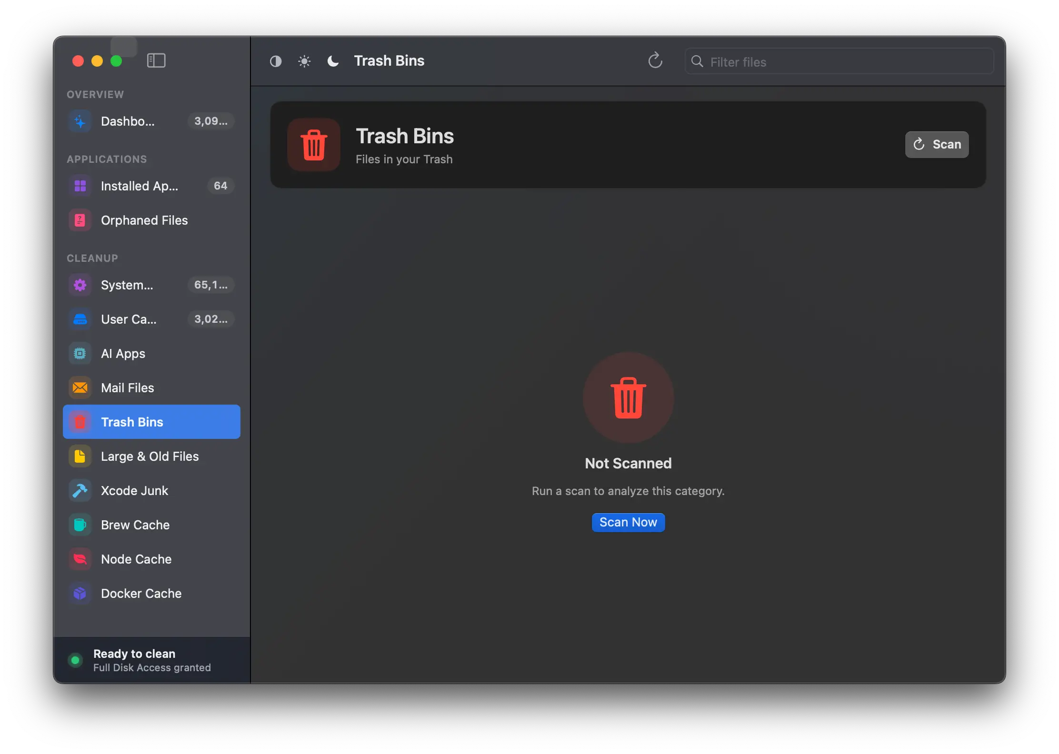Click the 3,02... badge next to User Cache

pyautogui.click(x=211, y=319)
